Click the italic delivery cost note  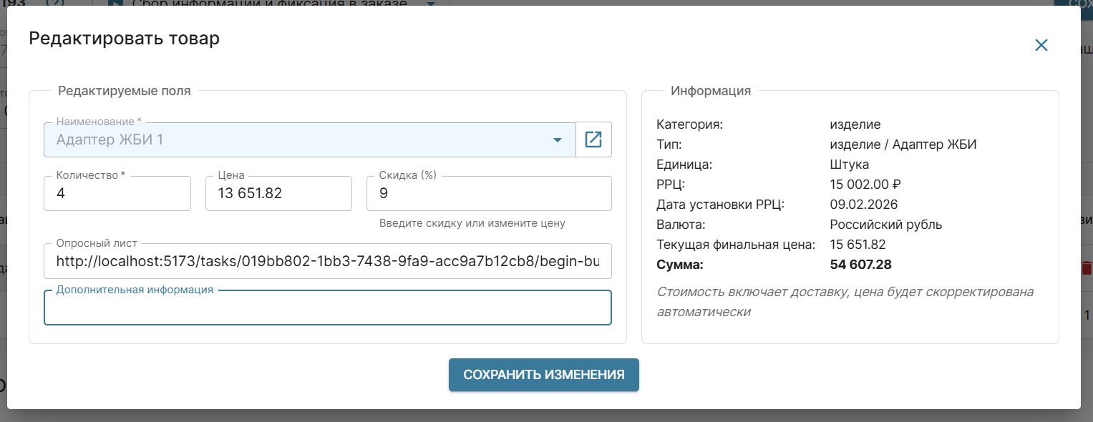point(845,302)
